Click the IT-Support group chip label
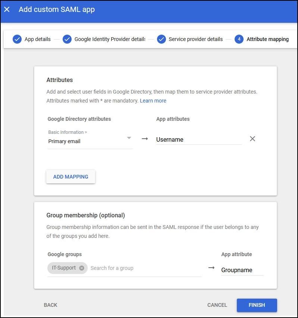 tap(64, 268)
